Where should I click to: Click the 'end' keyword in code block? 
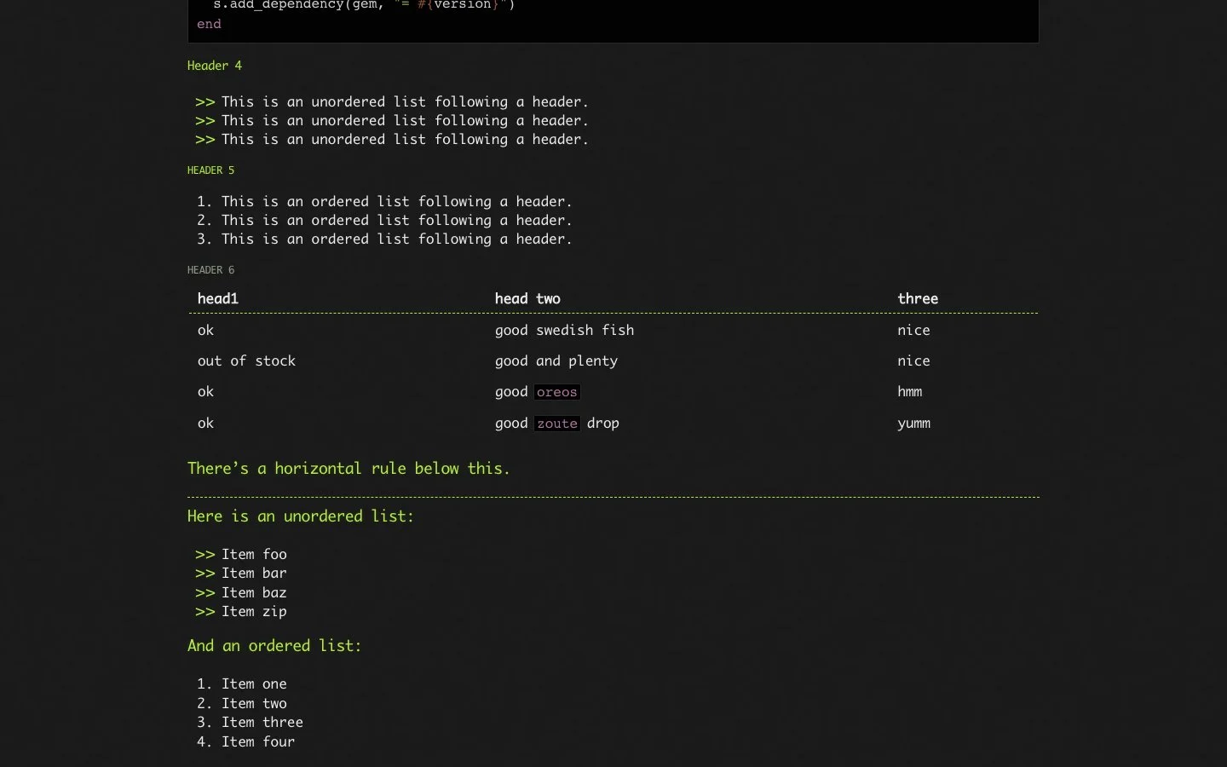click(x=209, y=24)
